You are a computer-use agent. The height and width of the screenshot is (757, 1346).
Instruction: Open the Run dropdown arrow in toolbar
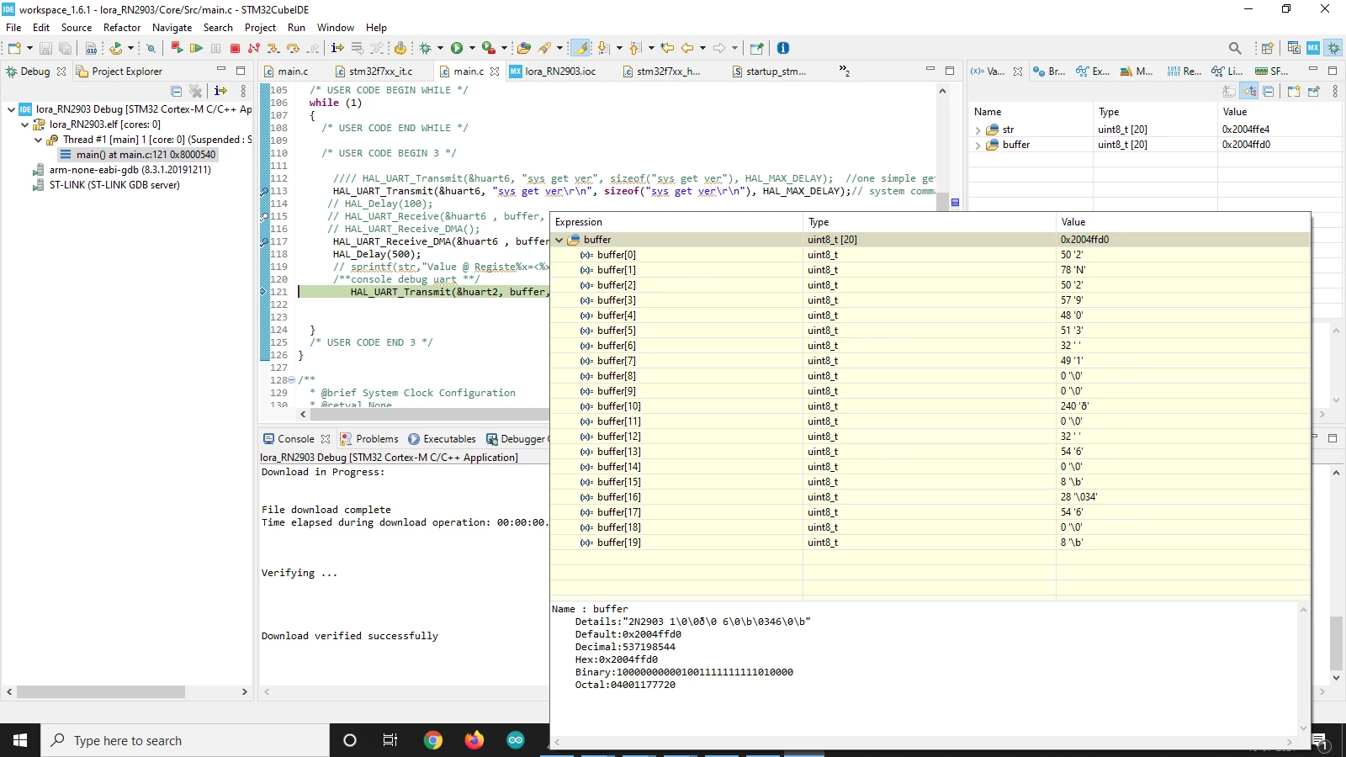coord(472,48)
